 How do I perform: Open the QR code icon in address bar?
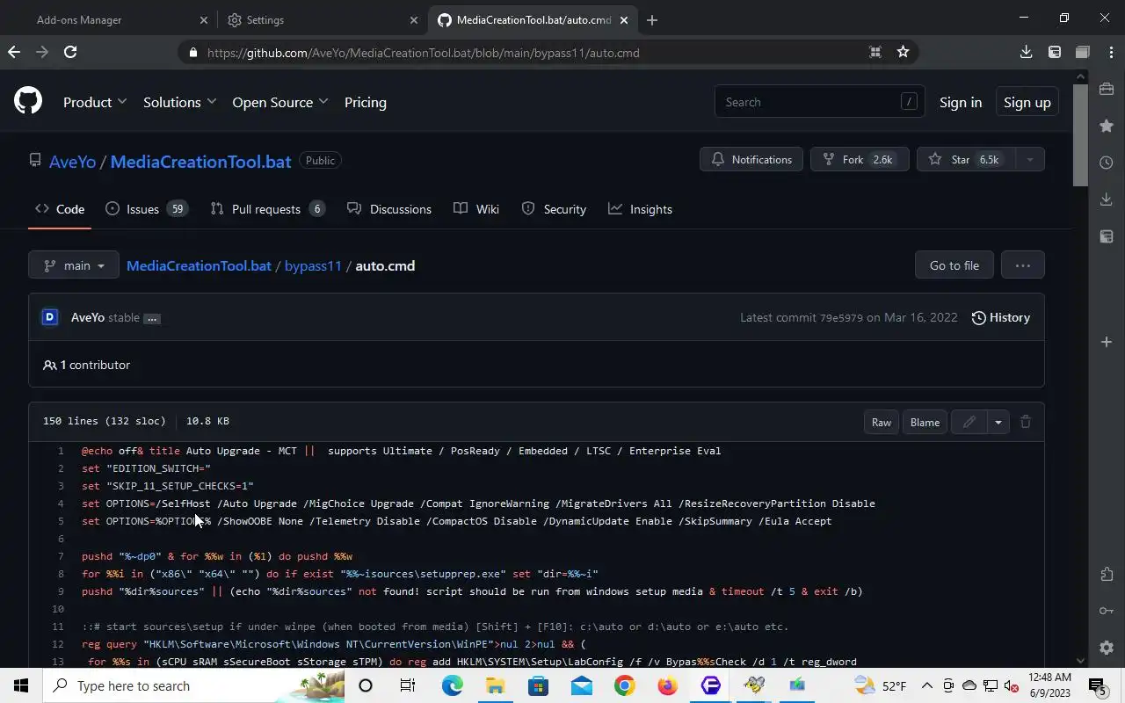[x=875, y=52]
